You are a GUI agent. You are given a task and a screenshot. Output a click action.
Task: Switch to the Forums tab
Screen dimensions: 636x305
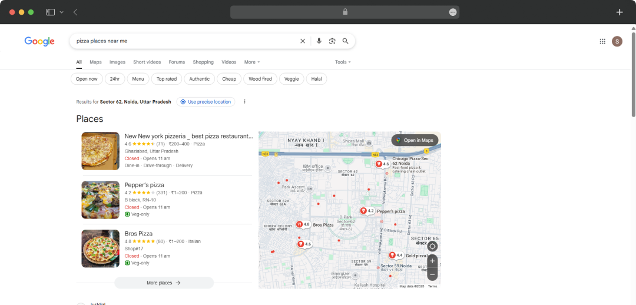click(x=177, y=62)
